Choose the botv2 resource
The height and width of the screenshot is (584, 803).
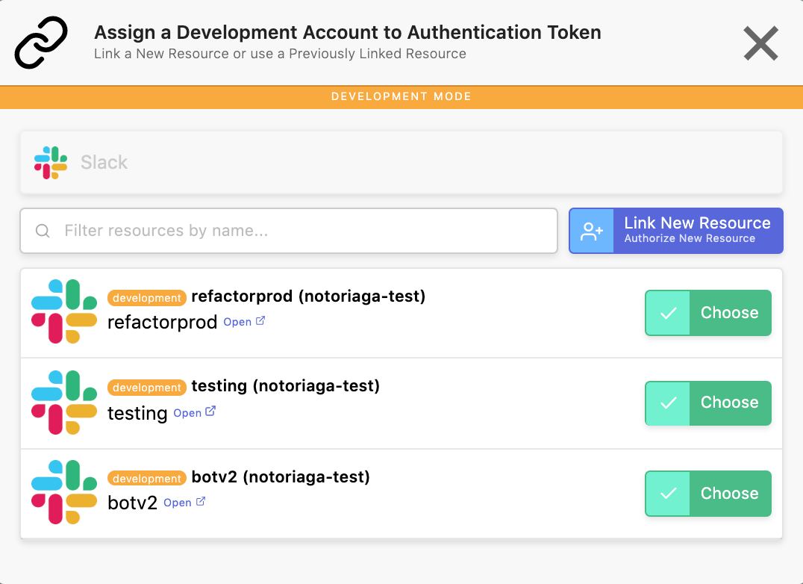tap(707, 494)
